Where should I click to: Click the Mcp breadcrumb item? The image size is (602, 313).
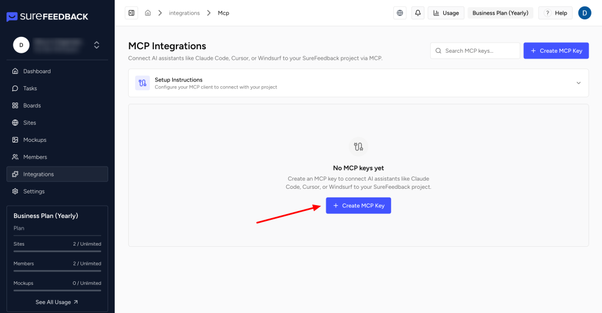(223, 13)
